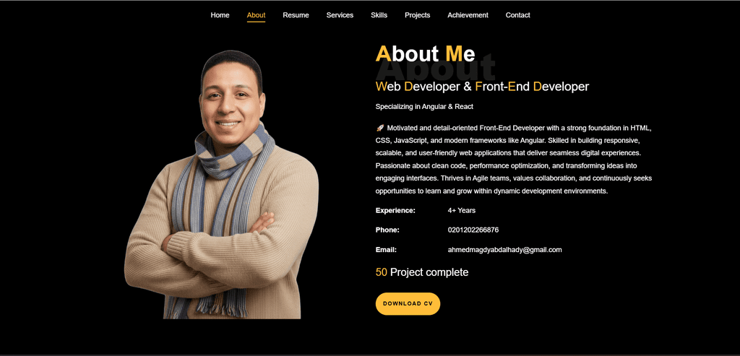
Task: Click the About Me heading
Action: [x=425, y=53]
